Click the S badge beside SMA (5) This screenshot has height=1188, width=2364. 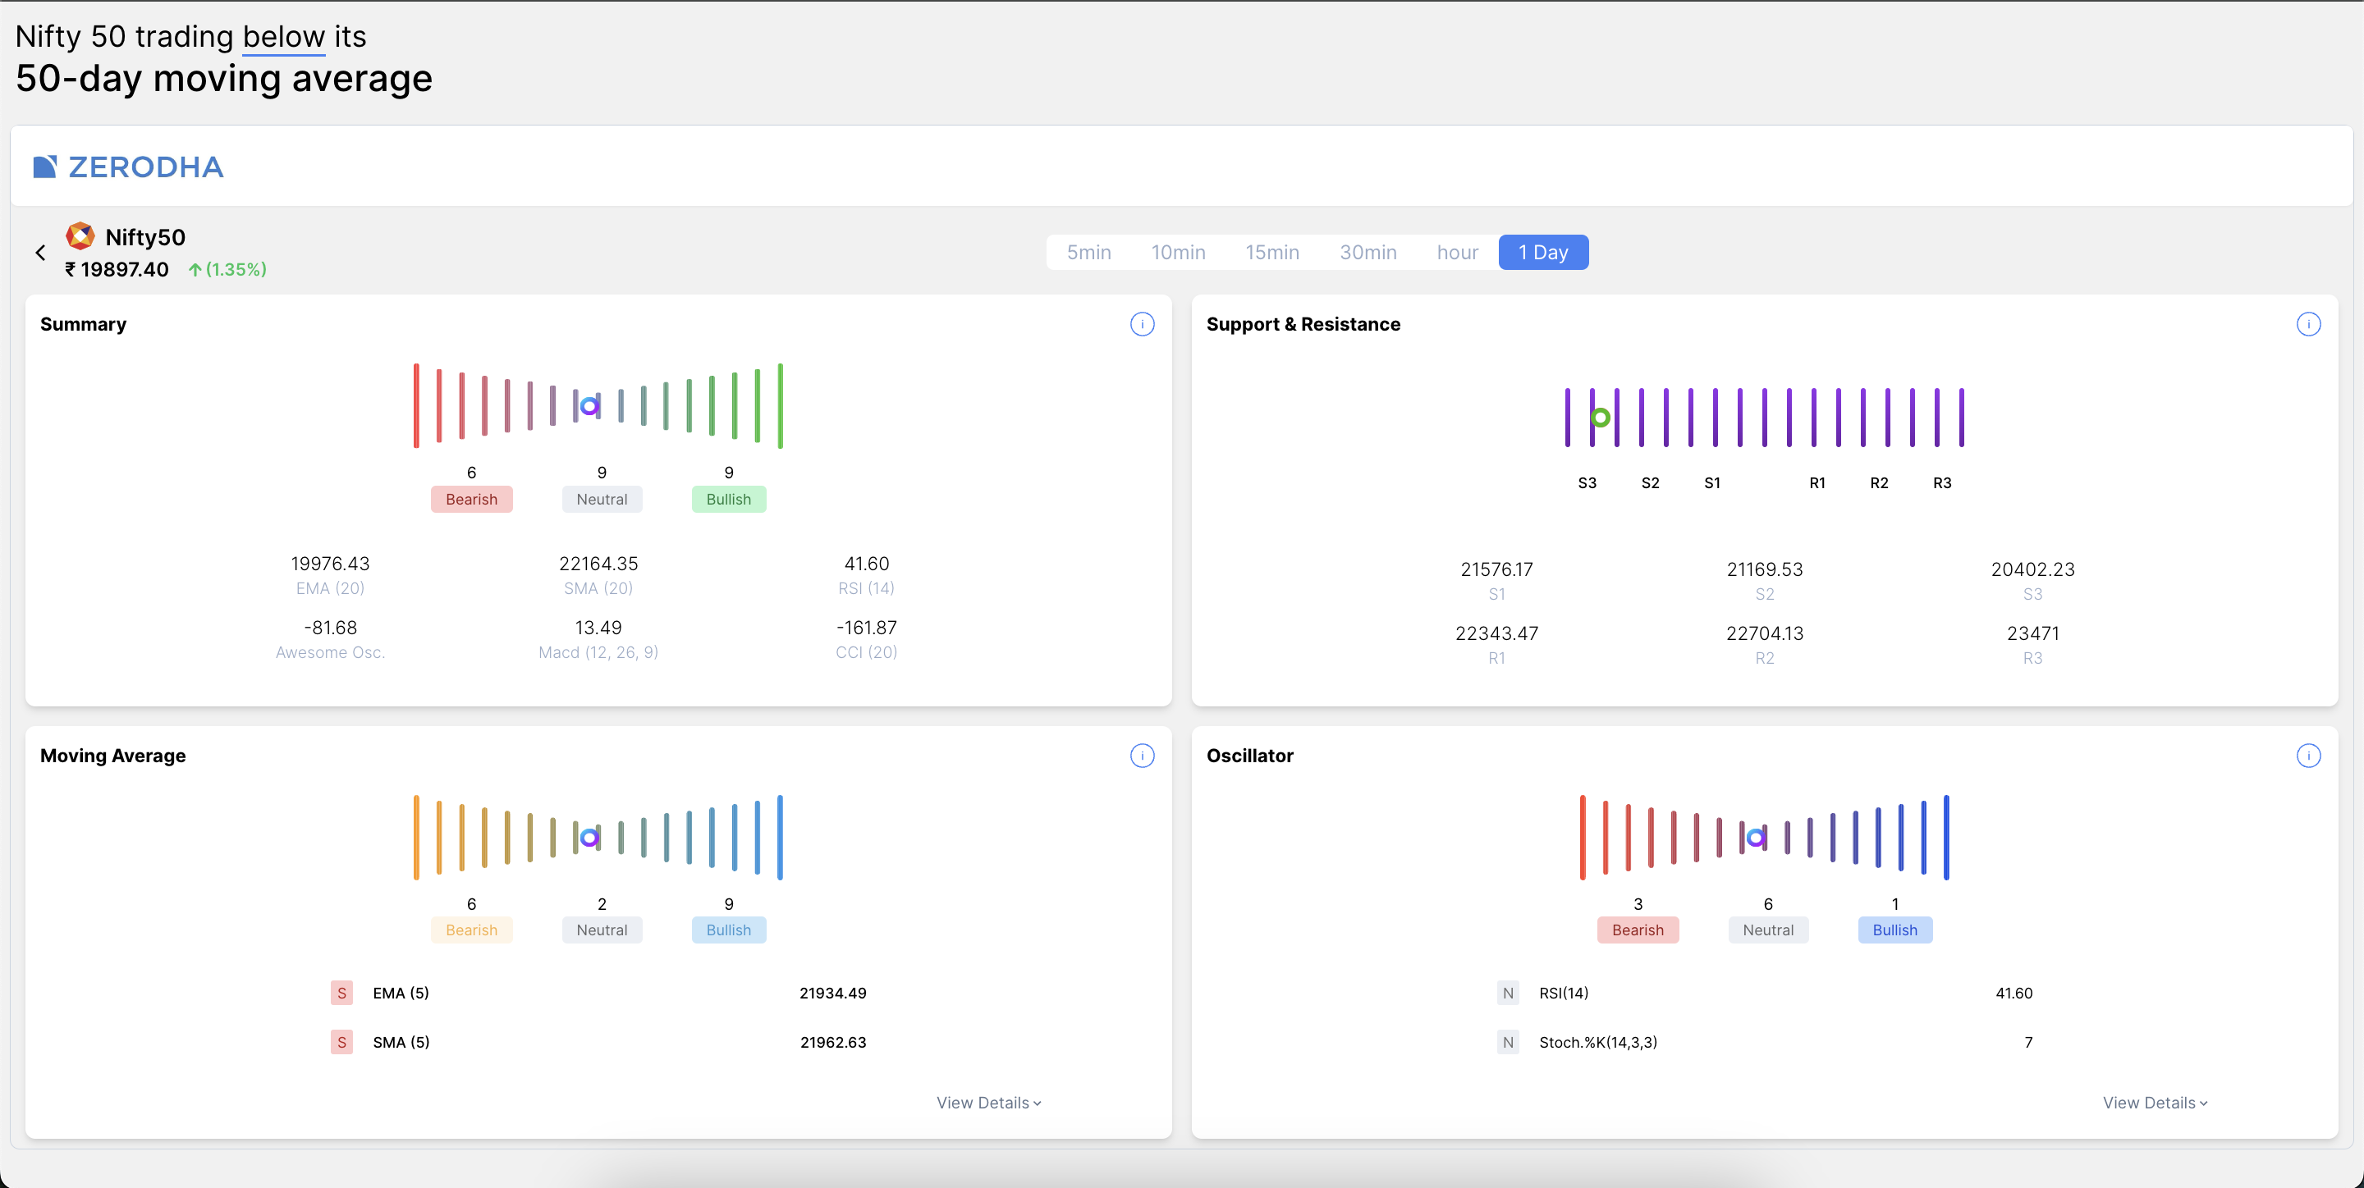tap(341, 1042)
